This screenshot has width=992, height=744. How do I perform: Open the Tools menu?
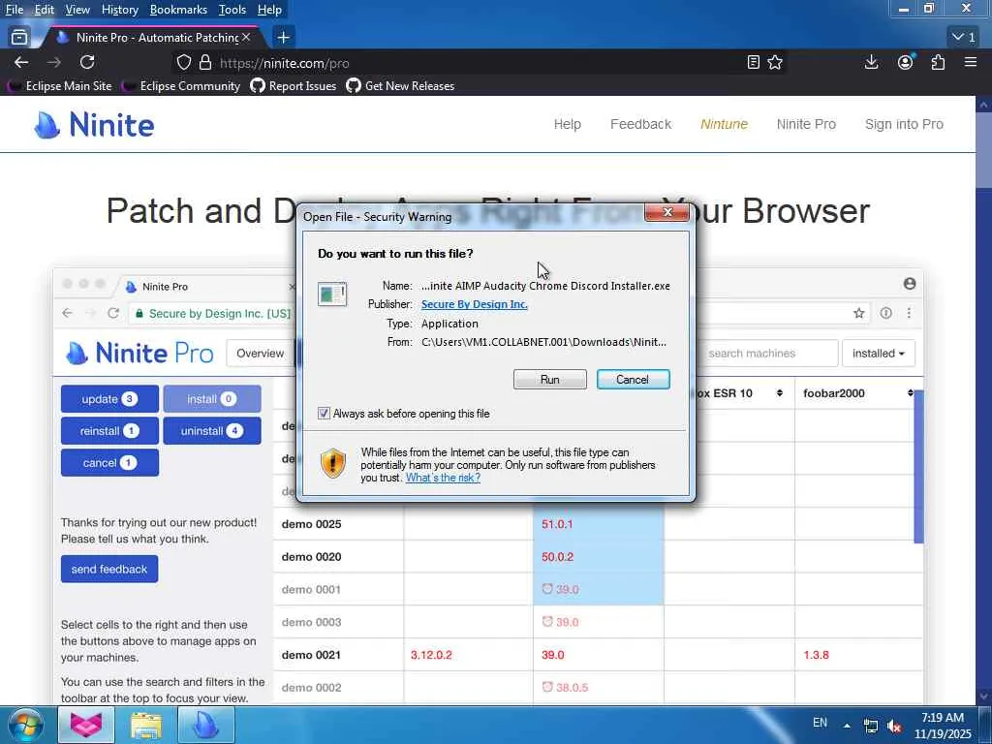232,10
